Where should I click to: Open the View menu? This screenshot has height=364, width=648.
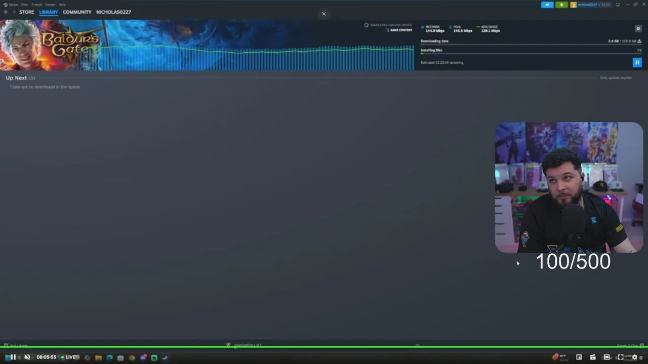[24, 5]
